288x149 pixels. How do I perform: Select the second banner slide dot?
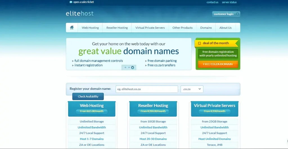pos(129,67)
